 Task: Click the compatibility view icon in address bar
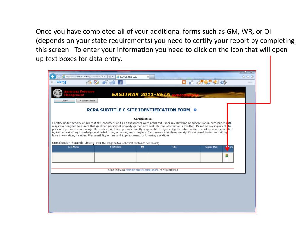tap(107, 77)
